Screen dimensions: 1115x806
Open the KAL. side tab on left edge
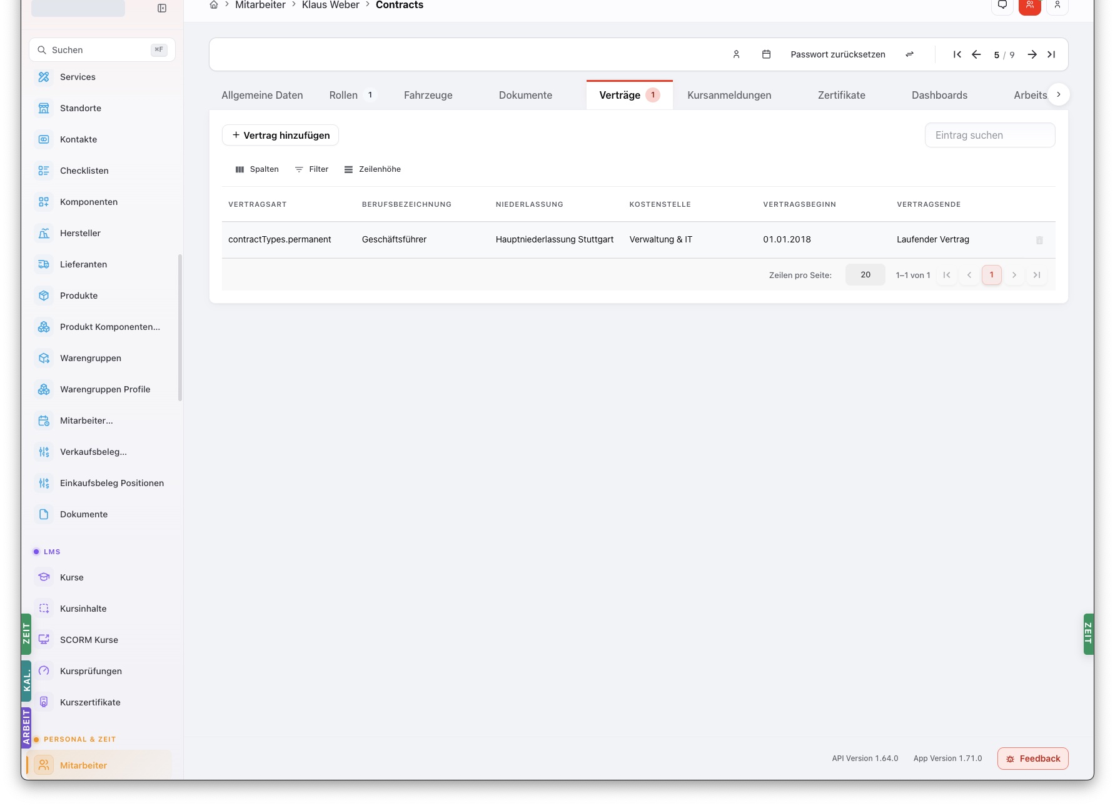pos(26,680)
